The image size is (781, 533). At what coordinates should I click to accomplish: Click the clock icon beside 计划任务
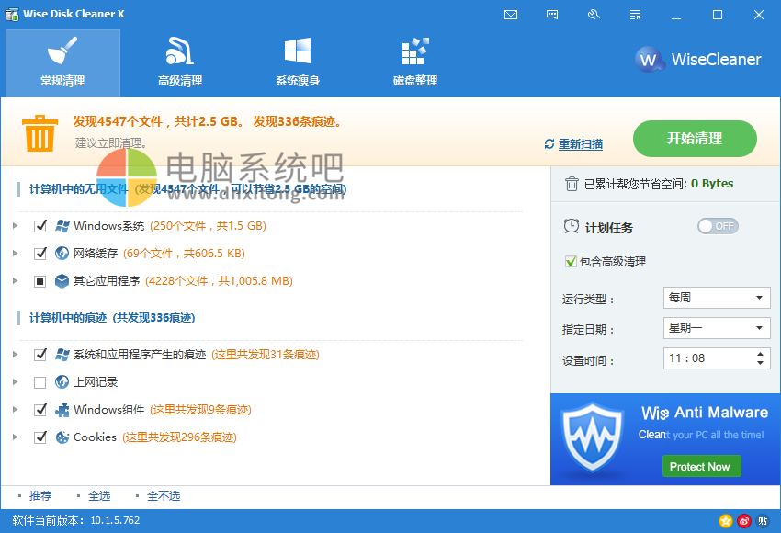pyautogui.click(x=572, y=226)
